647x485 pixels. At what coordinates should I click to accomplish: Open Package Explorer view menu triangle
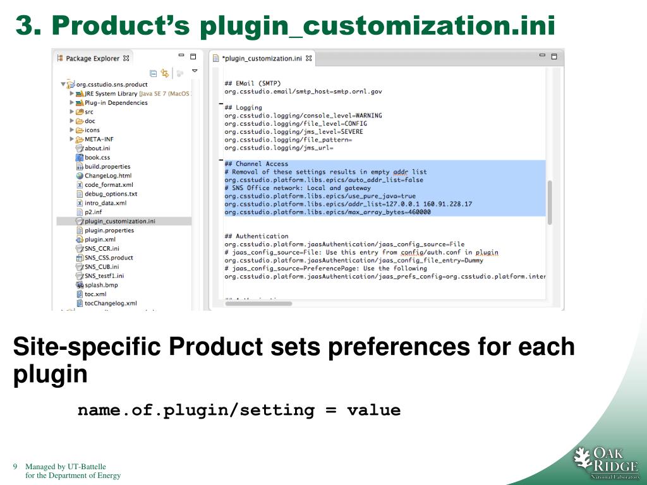coord(195,71)
